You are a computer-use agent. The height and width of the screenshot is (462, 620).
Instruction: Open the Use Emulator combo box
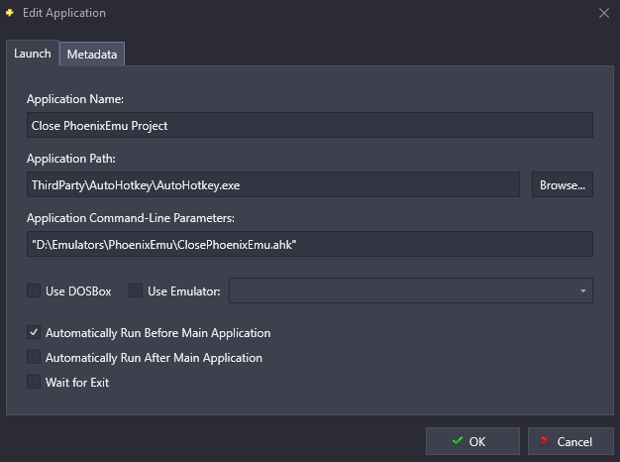coord(411,290)
